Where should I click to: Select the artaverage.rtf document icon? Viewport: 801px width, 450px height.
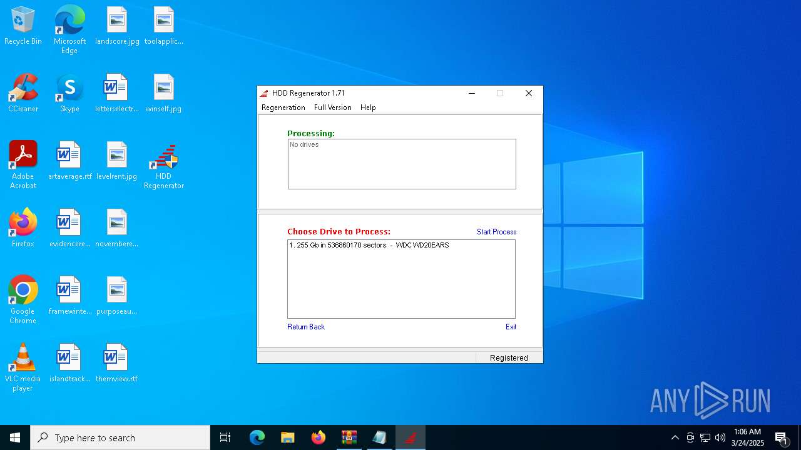(69, 161)
